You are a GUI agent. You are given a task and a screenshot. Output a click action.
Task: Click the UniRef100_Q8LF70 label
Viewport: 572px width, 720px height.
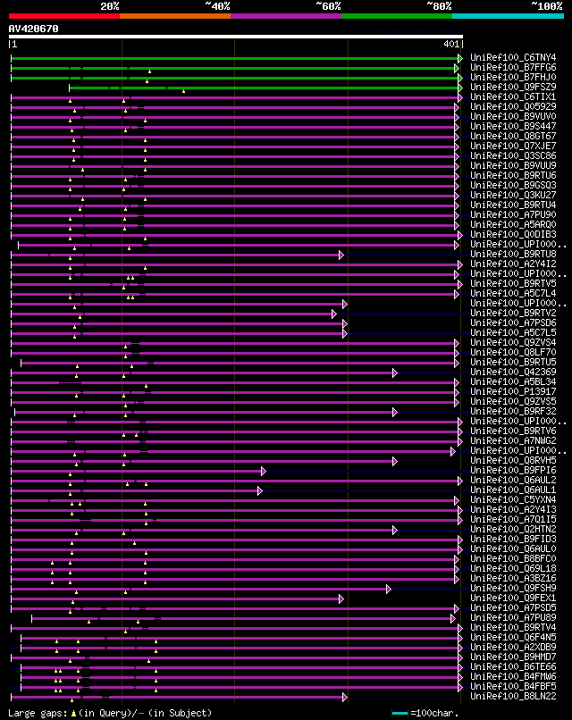pos(513,352)
